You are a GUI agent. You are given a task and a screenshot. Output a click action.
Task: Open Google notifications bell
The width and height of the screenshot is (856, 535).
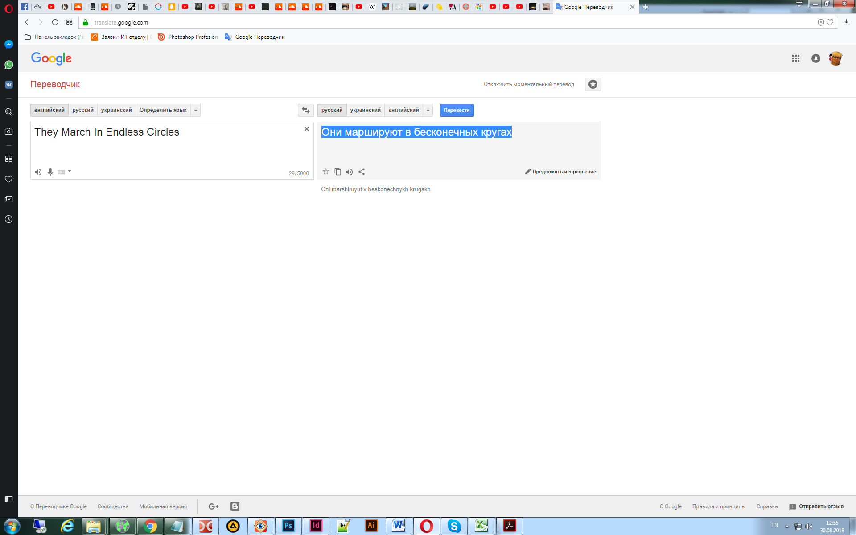pyautogui.click(x=816, y=58)
